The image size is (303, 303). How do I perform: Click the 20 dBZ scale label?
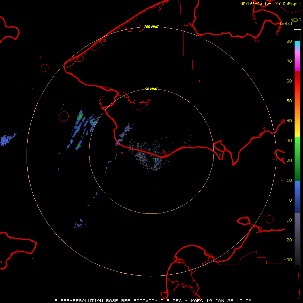(289, 161)
